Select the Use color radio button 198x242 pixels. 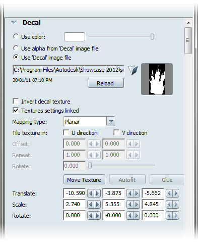(16, 36)
